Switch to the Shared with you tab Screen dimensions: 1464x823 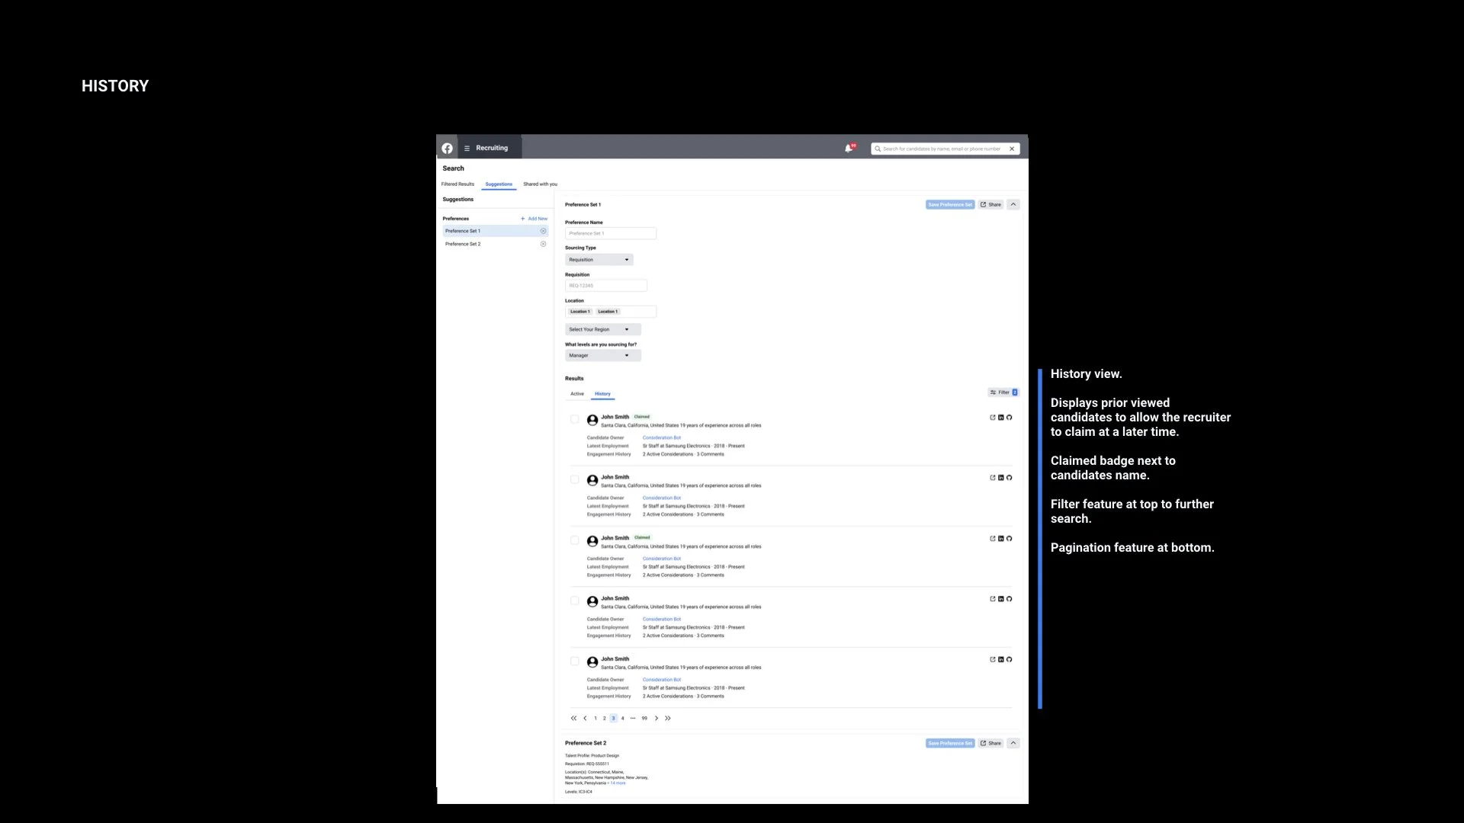(540, 184)
